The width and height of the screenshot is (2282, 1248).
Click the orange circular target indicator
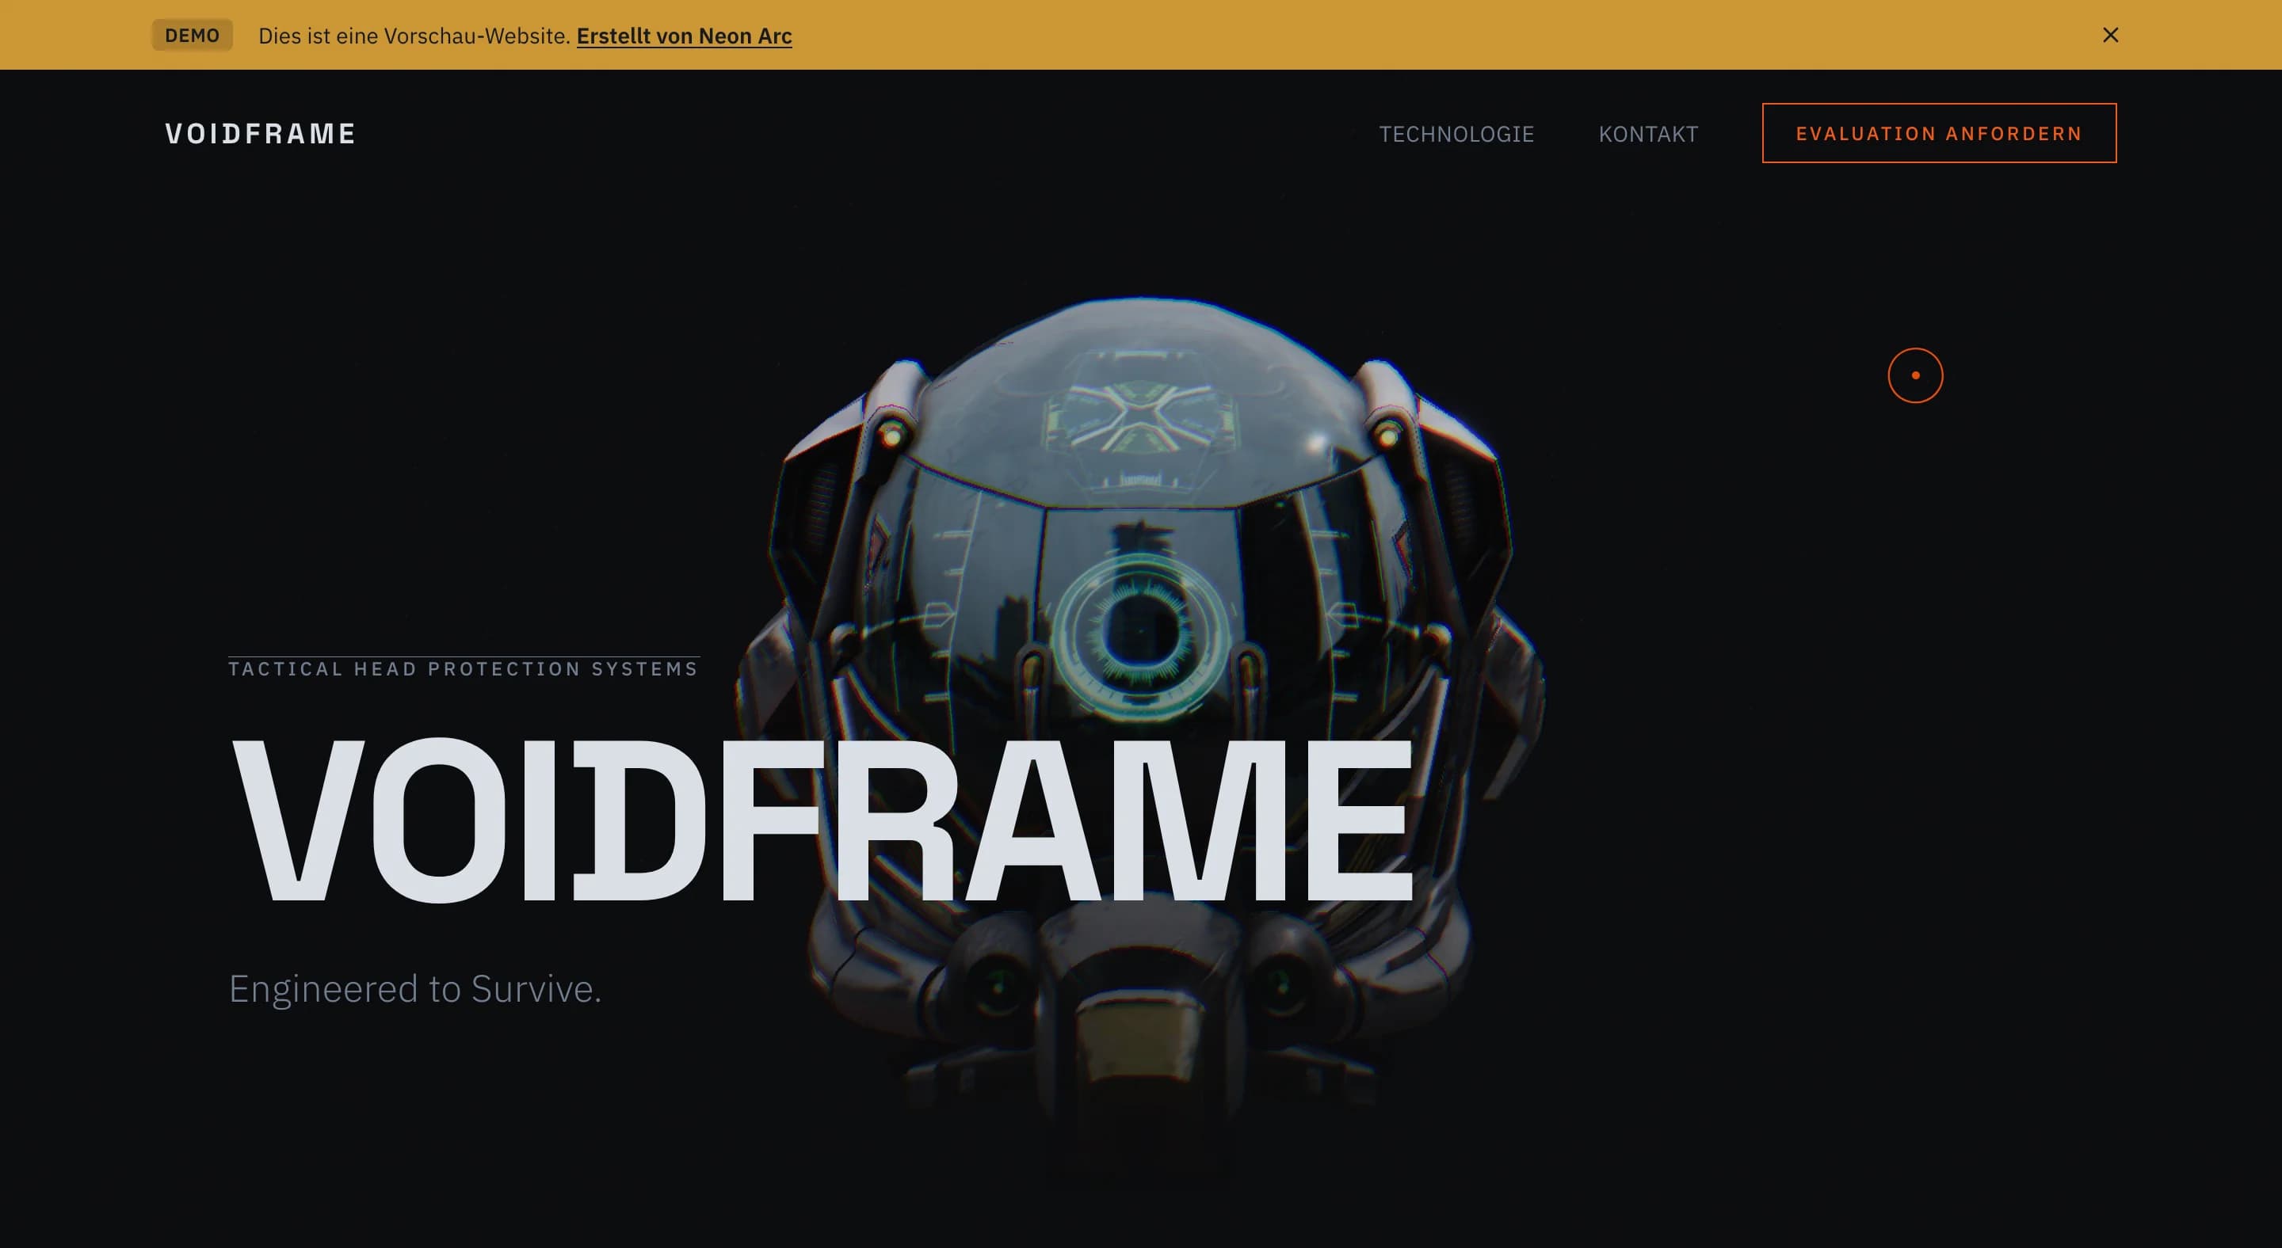(x=1914, y=375)
